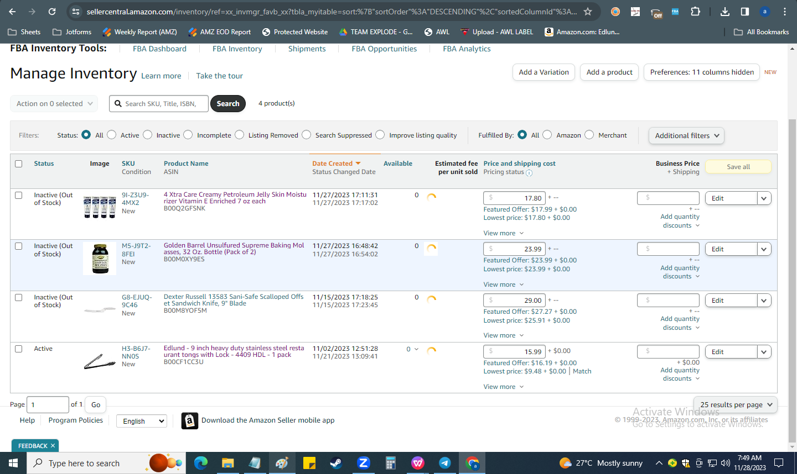Open Edit dropdown arrow for Dexter Russell row
This screenshot has height=474, width=797.
764,301
